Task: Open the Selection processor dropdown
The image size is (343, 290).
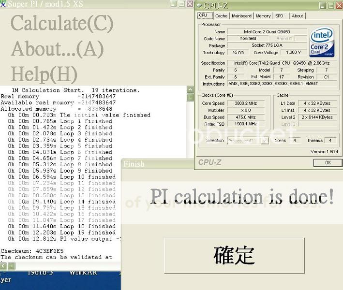Action: (x=248, y=141)
